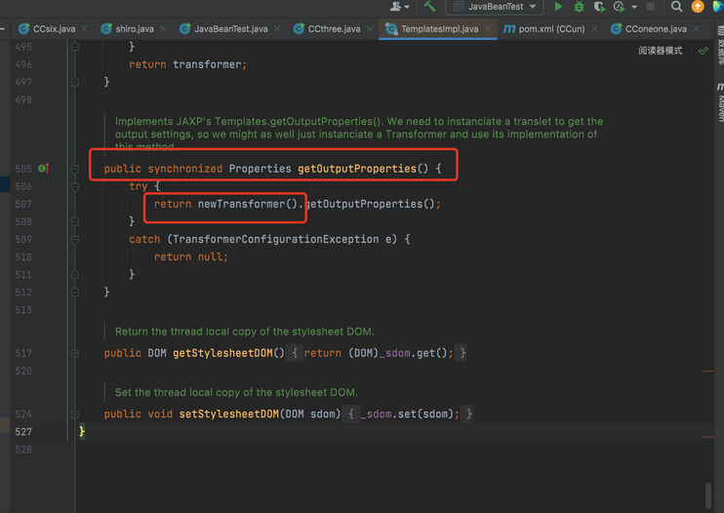Click fold end marker at line 512
The width and height of the screenshot is (724, 513).
pyautogui.click(x=75, y=293)
